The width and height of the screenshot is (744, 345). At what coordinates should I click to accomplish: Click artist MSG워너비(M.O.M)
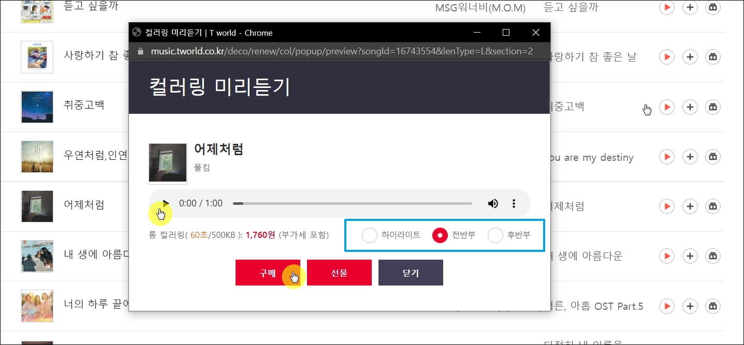[x=480, y=8]
